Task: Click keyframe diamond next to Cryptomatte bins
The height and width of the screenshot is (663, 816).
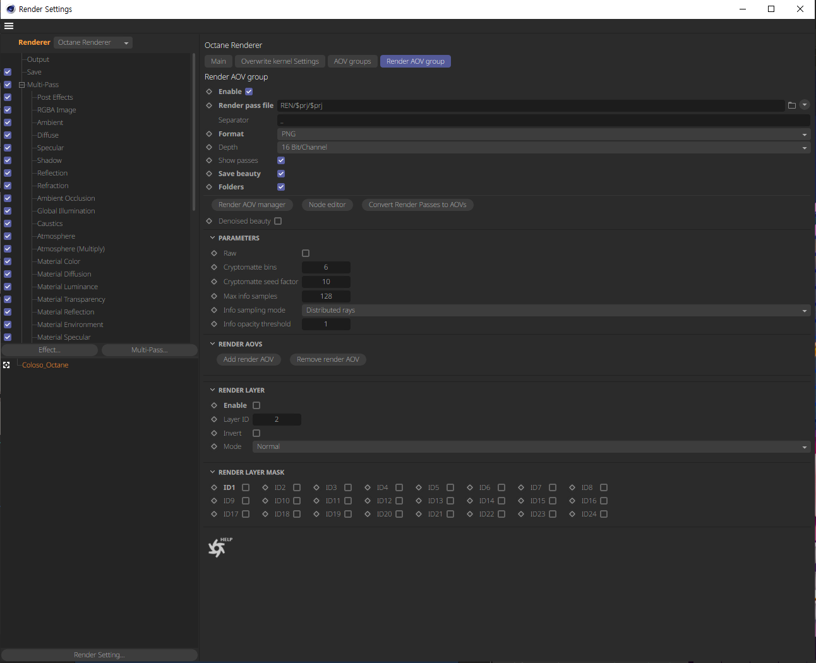Action: click(214, 267)
